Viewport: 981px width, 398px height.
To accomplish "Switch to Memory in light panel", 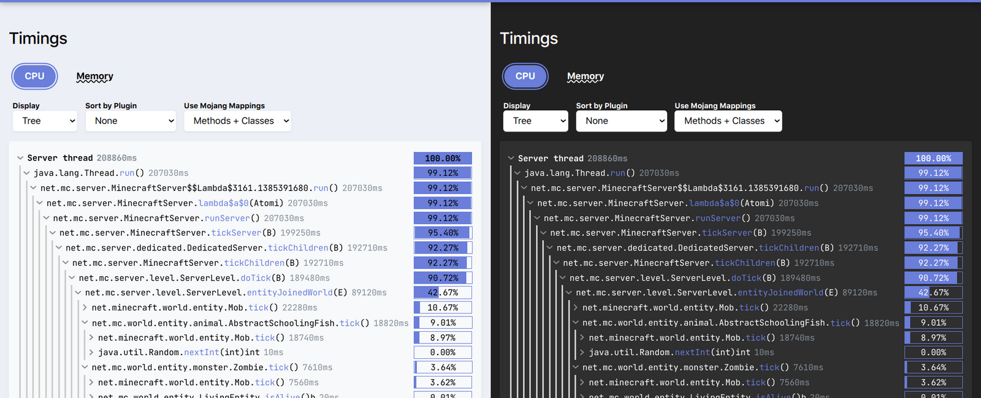I will tap(94, 77).
